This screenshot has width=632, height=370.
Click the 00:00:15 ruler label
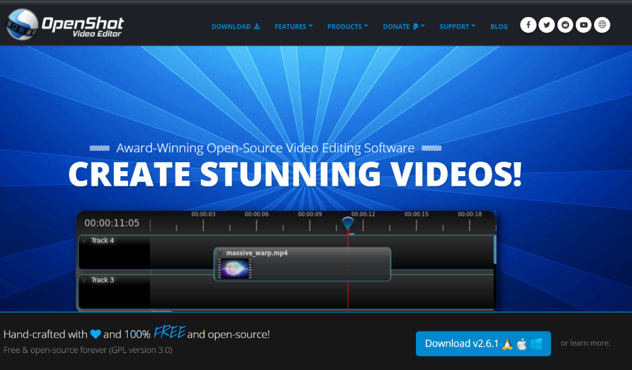click(x=416, y=214)
